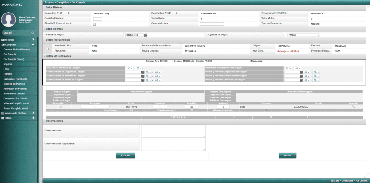Open calendar for Salida de Cargue date
The image size is (370, 183).
(143, 80)
